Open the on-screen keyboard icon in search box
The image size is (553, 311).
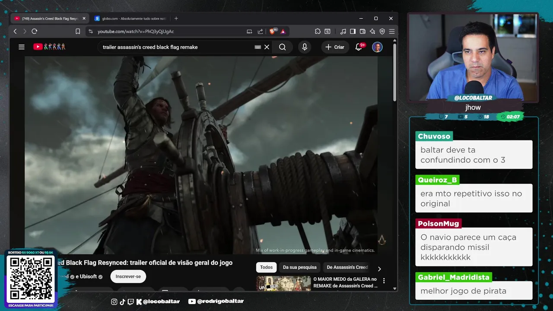click(257, 47)
